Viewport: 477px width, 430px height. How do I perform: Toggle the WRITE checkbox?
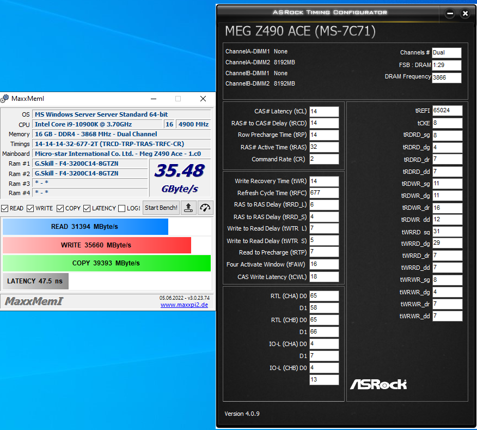point(30,208)
